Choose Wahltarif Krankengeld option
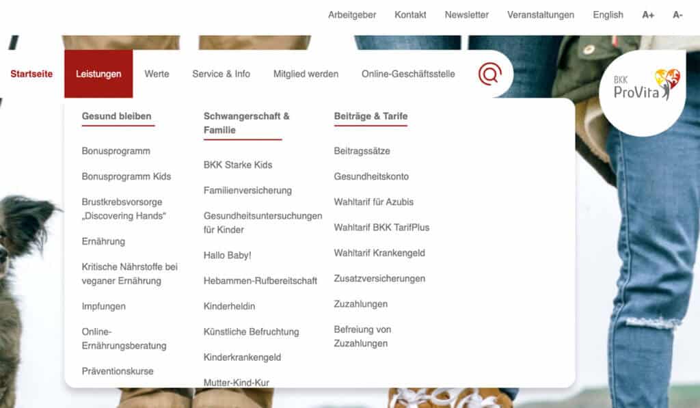Screen dimensions: 700x408 click(379, 253)
